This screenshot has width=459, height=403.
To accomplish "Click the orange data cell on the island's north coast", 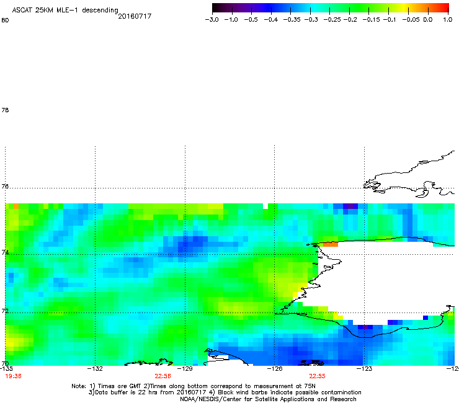I will (x=331, y=244).
